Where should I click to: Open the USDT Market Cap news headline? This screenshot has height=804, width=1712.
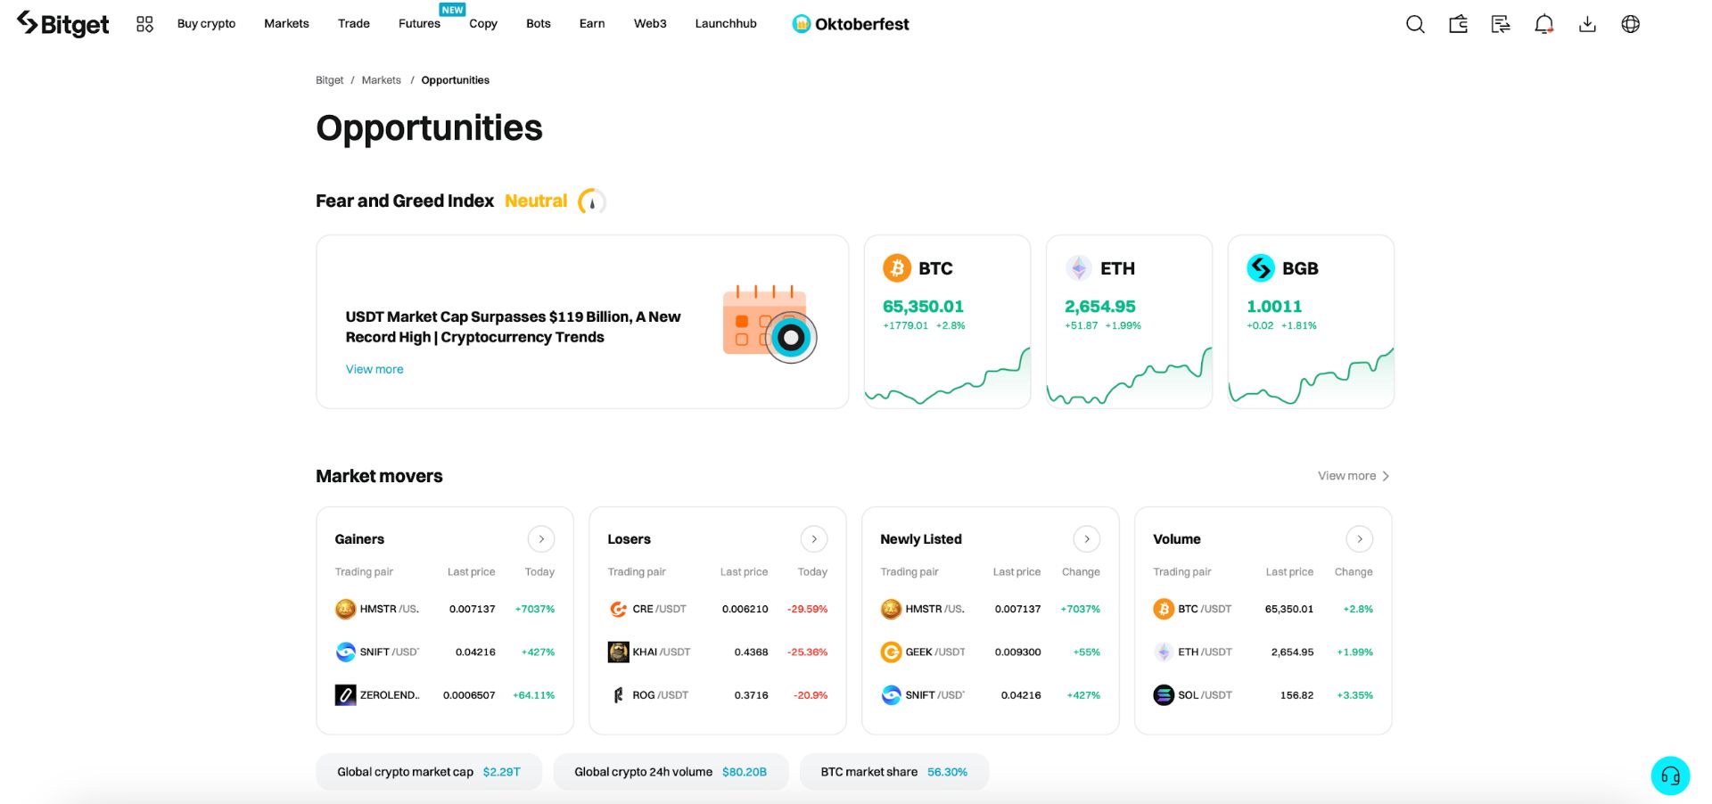[x=513, y=327]
